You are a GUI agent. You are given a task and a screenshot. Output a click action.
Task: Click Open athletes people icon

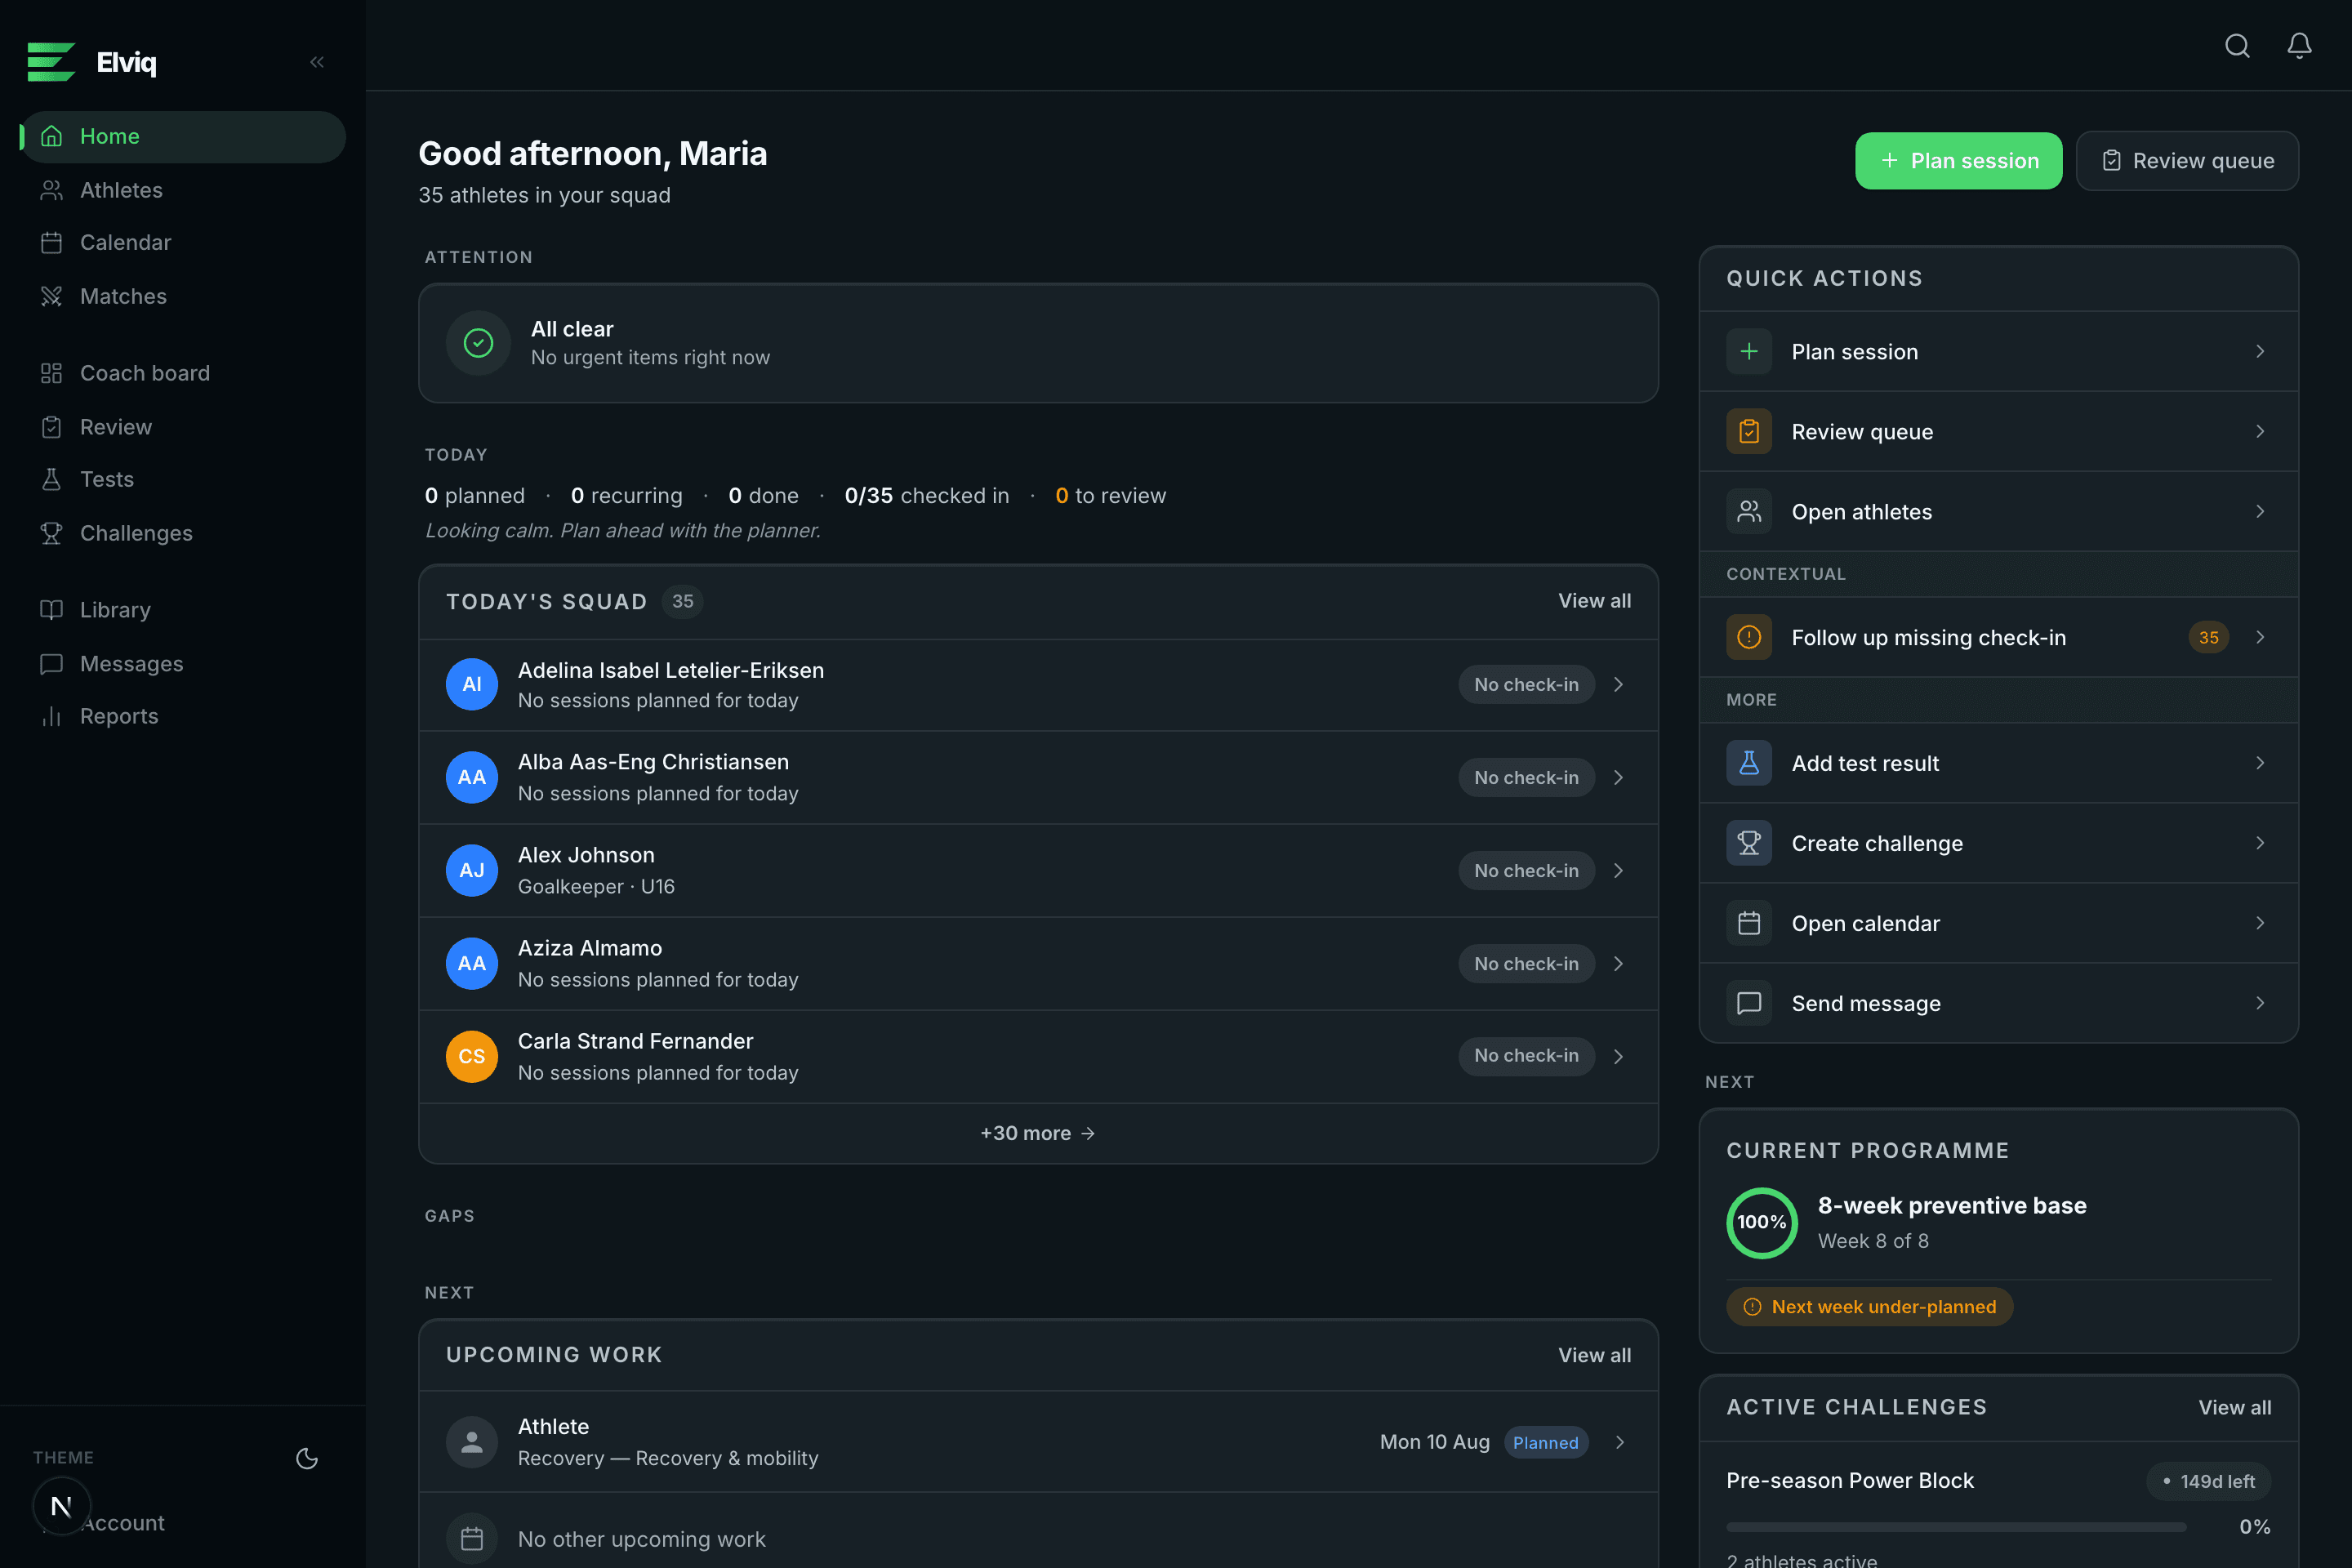tap(1748, 511)
